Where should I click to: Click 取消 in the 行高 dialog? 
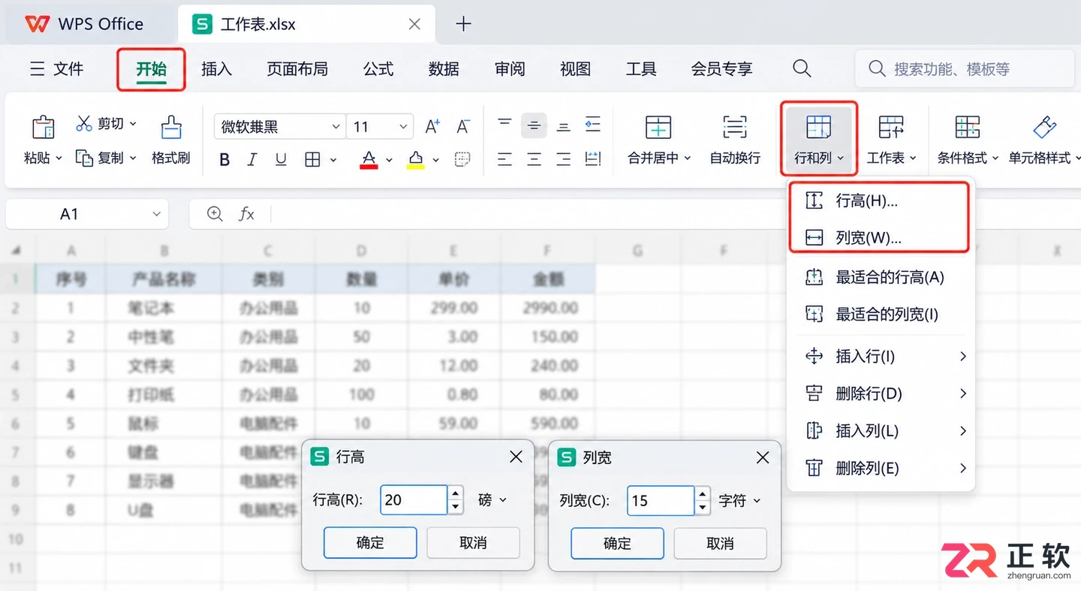tap(473, 543)
